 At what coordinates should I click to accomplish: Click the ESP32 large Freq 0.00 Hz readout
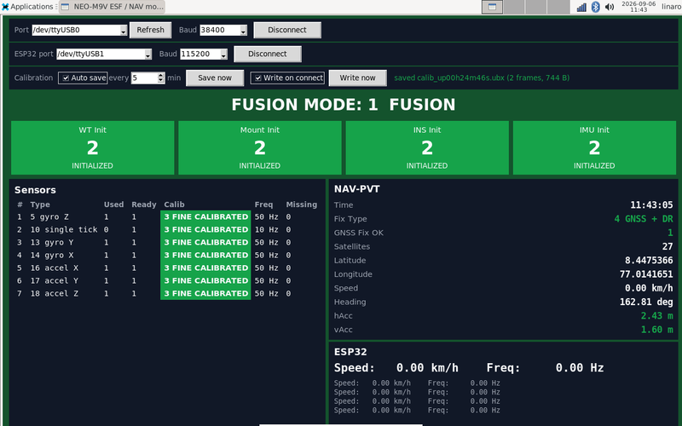coord(545,368)
